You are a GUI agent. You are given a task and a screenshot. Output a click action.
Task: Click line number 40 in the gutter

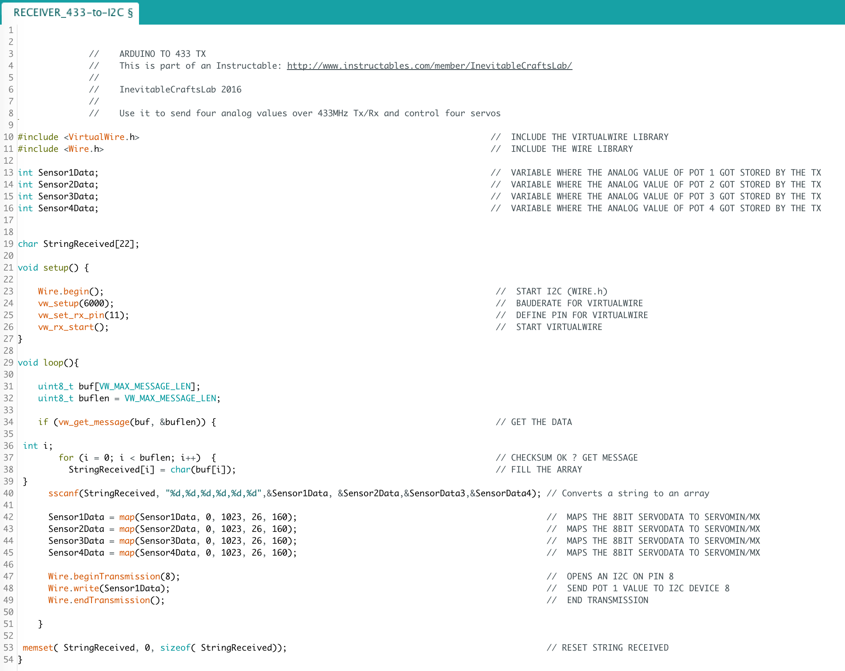click(x=8, y=493)
